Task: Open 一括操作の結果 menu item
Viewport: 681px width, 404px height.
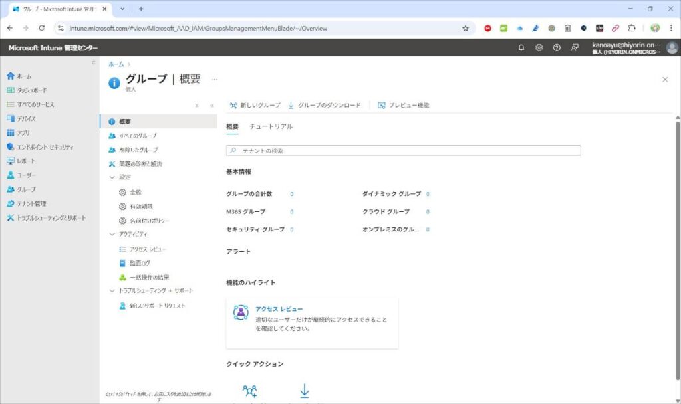Action: (x=144, y=277)
